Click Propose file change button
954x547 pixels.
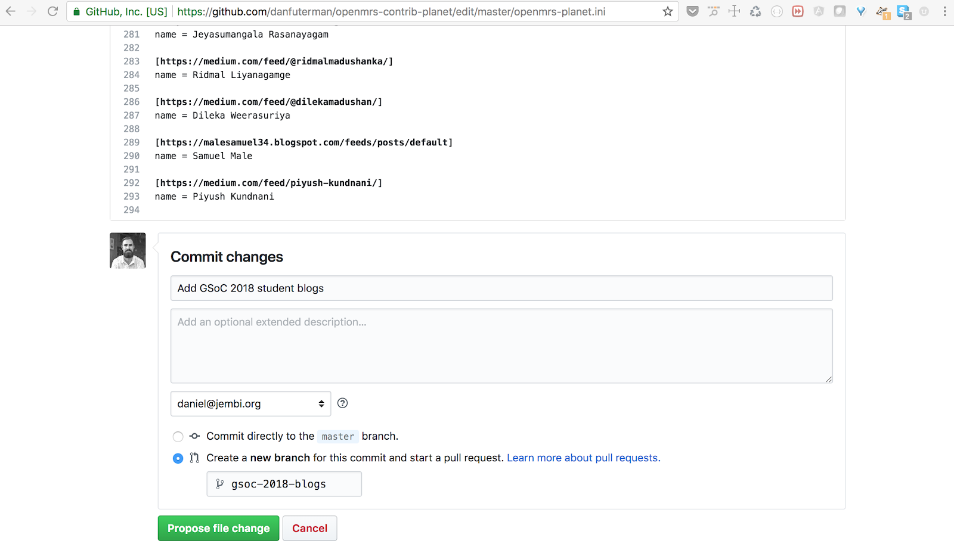(218, 529)
